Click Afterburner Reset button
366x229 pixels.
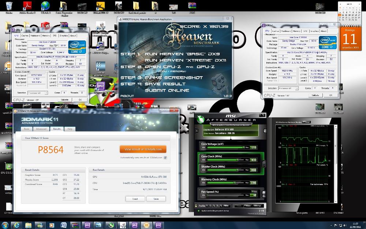[248, 206]
